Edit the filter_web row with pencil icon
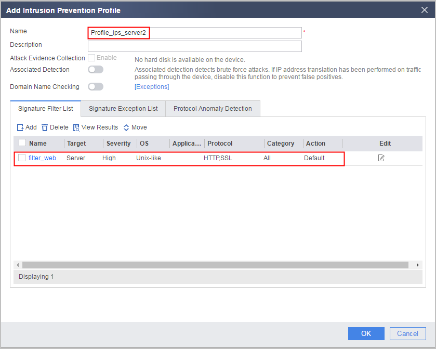This screenshot has height=349, width=436. coord(381,158)
